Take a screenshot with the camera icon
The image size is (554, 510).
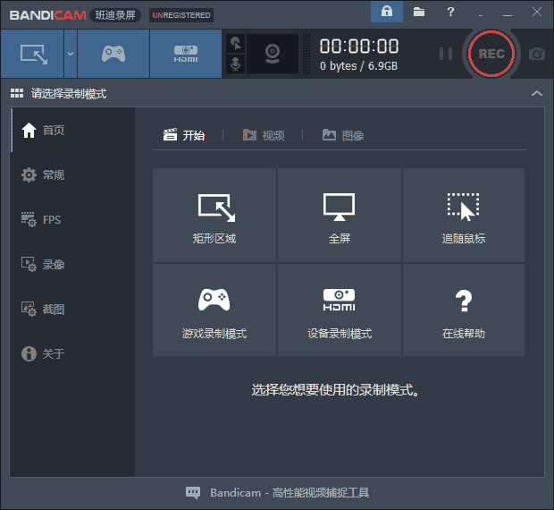tap(536, 54)
